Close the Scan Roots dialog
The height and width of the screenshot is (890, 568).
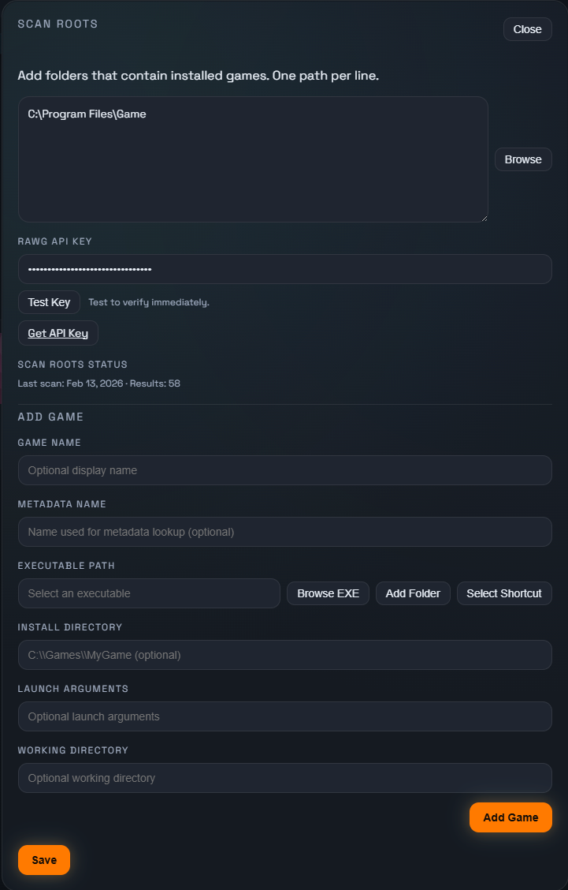pyautogui.click(x=527, y=29)
